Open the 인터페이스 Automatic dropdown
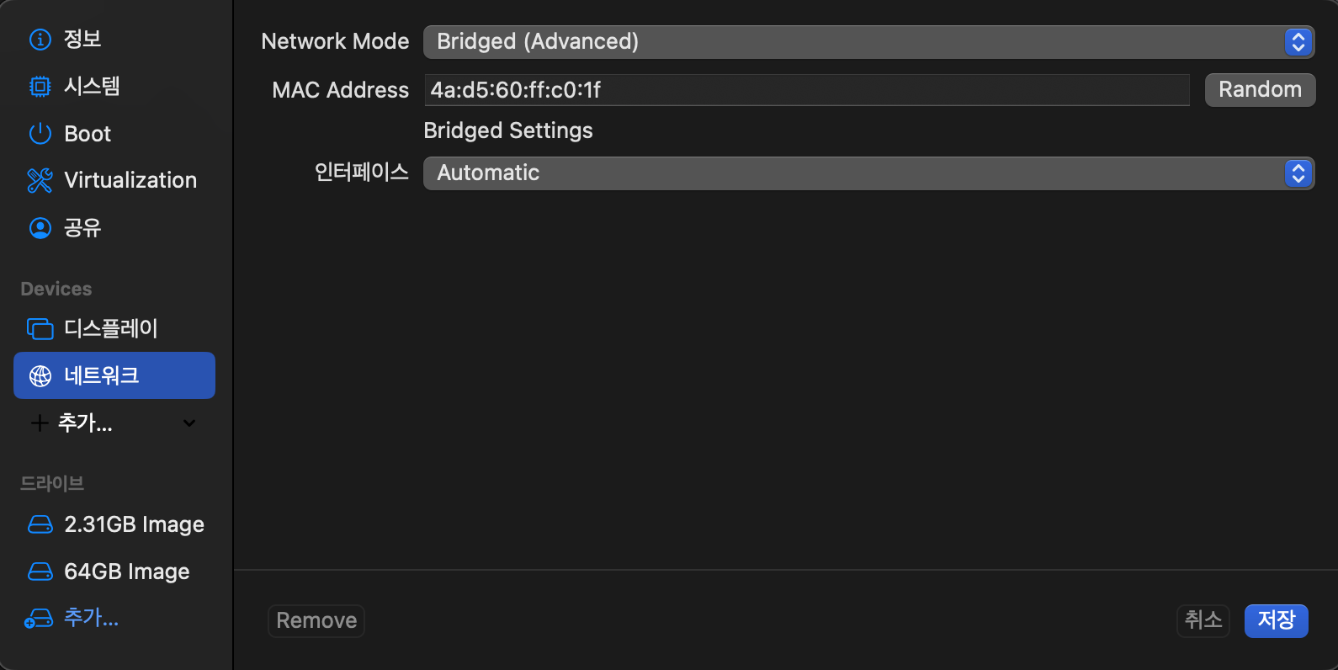The image size is (1338, 670). pos(868,173)
